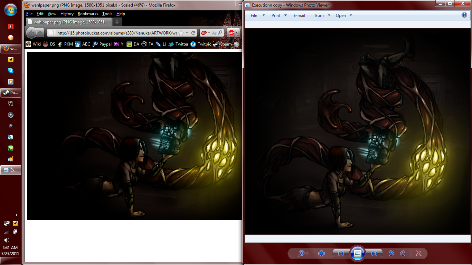472x265 pixels.
Task: Open the Windows Start orb
Action: pyautogui.click(x=11, y=9)
